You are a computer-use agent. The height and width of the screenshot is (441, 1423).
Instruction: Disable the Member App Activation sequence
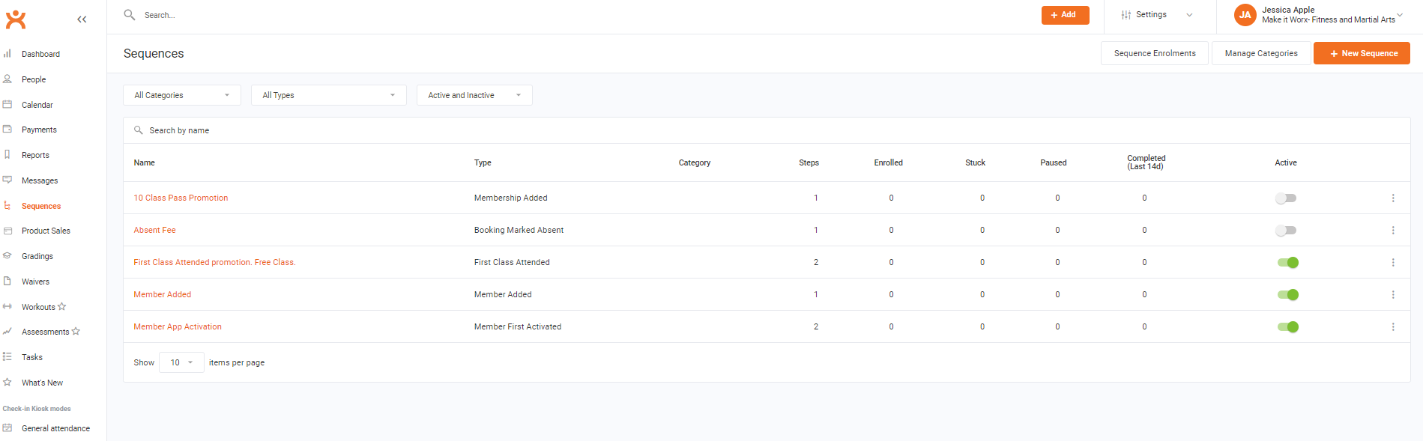tap(1287, 327)
